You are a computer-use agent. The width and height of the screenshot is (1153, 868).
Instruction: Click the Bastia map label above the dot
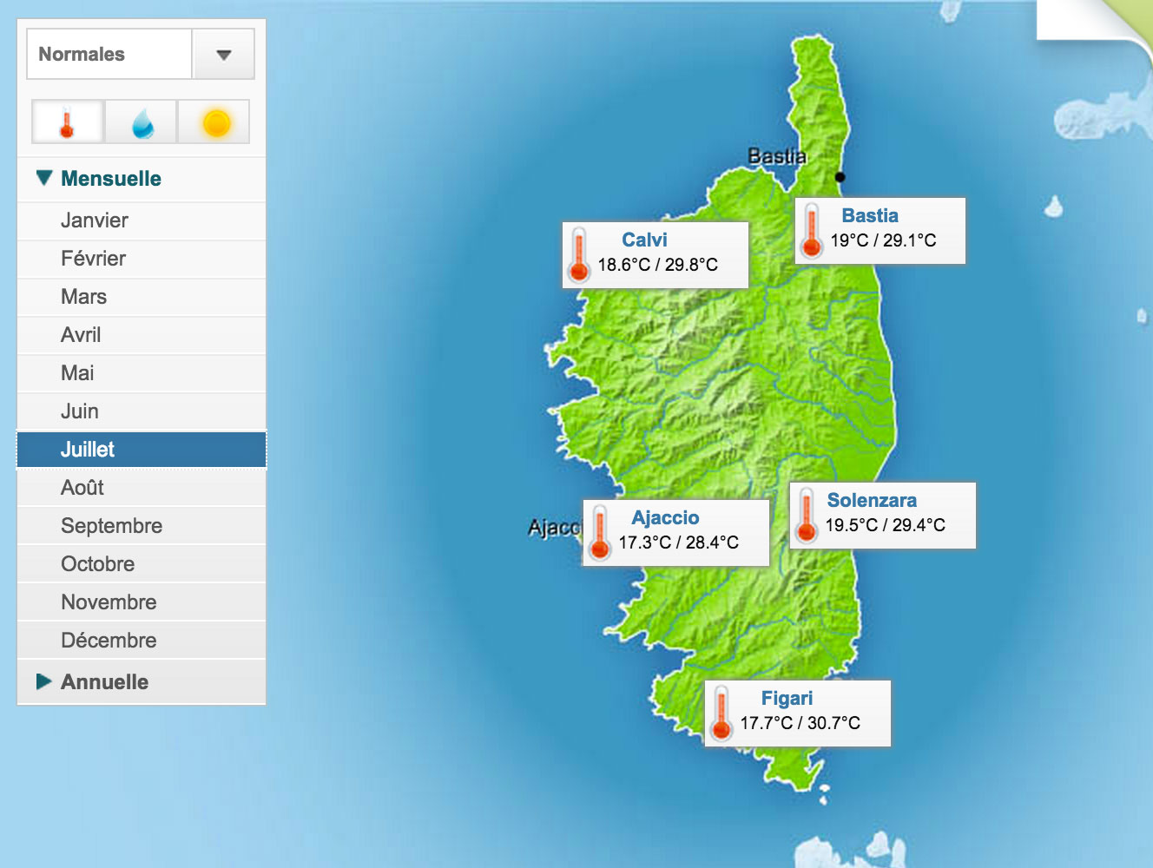(x=777, y=156)
